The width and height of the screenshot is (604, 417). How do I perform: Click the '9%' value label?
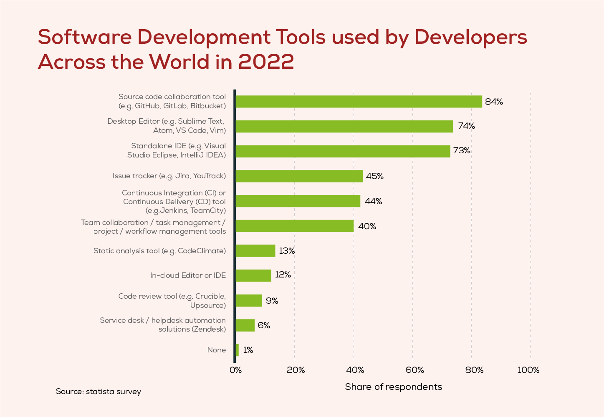click(272, 300)
